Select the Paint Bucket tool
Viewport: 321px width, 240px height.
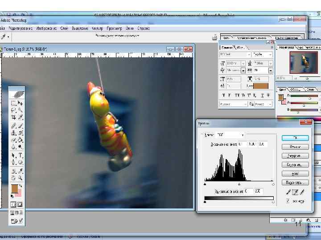point(20,140)
